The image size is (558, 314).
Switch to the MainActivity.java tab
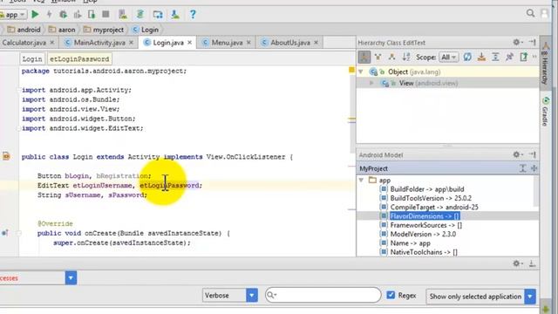pyautogui.click(x=99, y=43)
